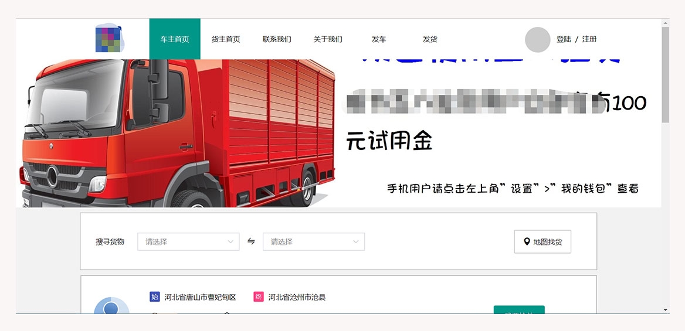Click the vertical page scrollbar thumb
The height and width of the screenshot is (331, 685).
(665, 74)
